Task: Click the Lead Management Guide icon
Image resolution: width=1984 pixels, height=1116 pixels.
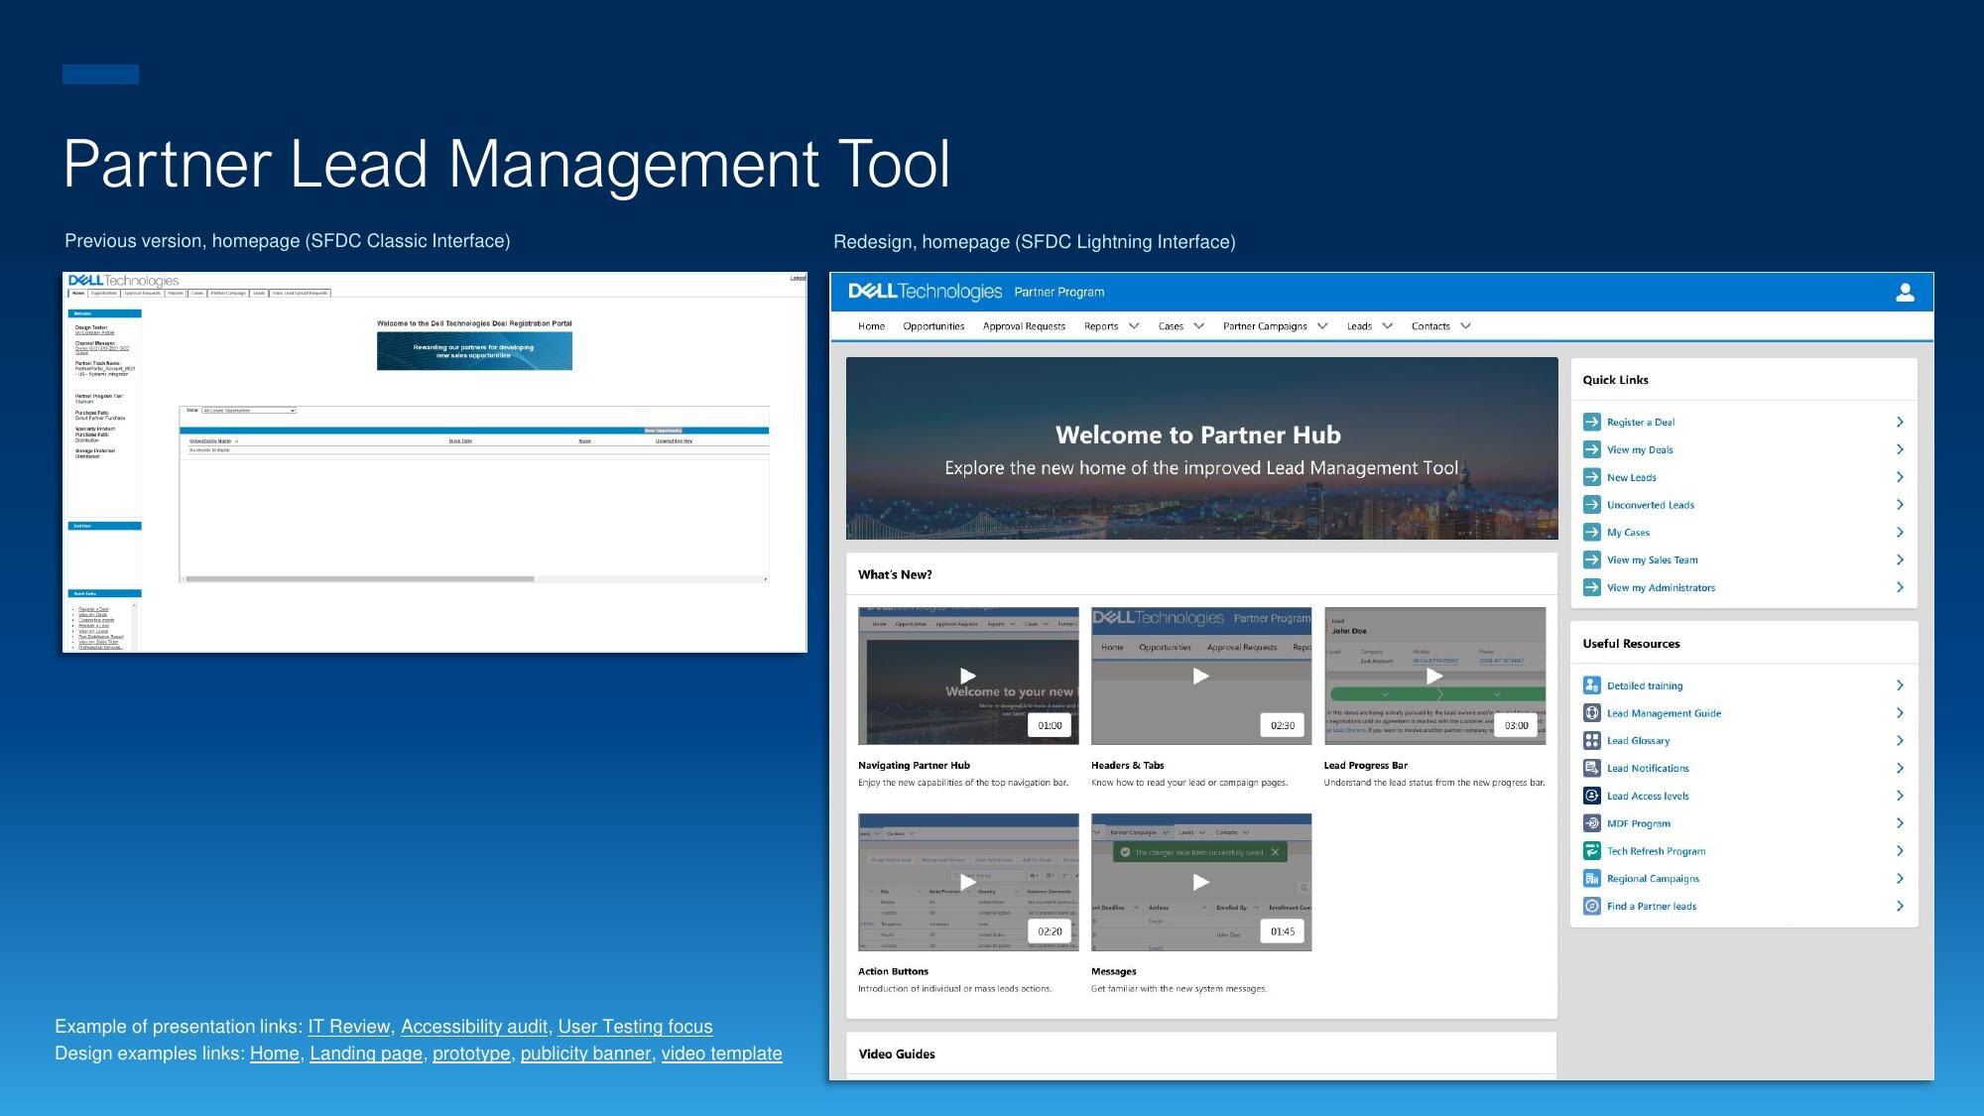Action: point(1592,713)
